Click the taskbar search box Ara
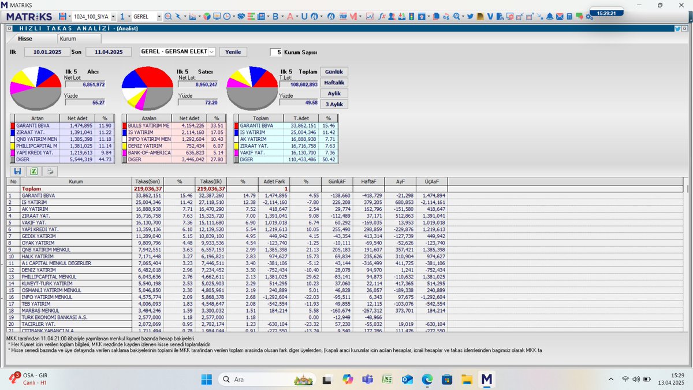Viewport: 693px width, 390px height. click(x=267, y=379)
